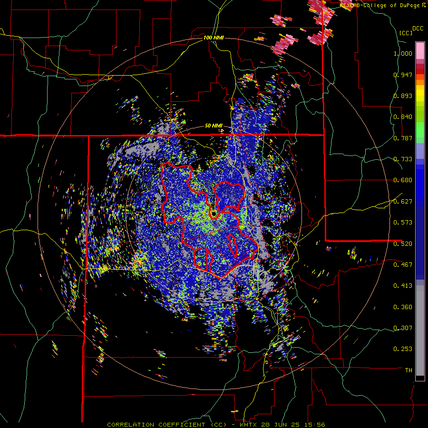Click the 0.627 scale value
Image resolution: width=428 pixels, height=428 pixels.
click(x=403, y=202)
